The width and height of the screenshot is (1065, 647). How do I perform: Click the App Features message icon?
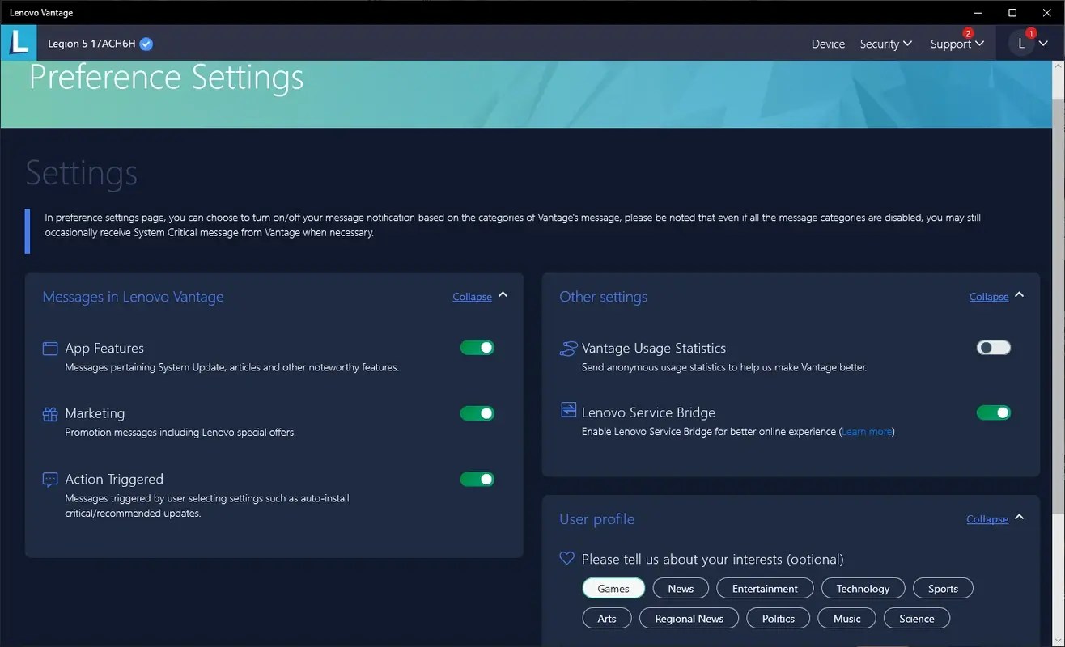point(49,347)
